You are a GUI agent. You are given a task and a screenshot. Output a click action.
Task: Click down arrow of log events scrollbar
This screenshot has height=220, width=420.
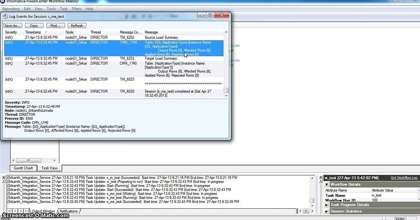[226, 96]
